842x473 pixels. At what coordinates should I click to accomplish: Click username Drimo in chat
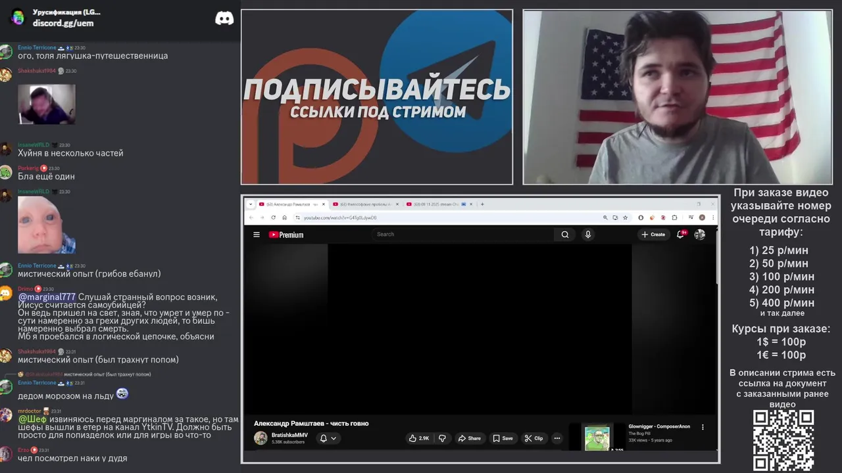(25, 289)
